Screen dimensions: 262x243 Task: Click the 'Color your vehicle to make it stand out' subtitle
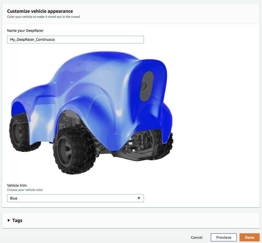(x=43, y=17)
